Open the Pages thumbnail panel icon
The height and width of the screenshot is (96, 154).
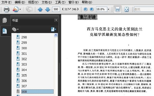click(5, 20)
